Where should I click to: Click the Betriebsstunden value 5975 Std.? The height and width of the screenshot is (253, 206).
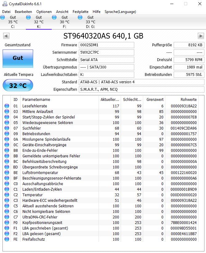point(189,75)
